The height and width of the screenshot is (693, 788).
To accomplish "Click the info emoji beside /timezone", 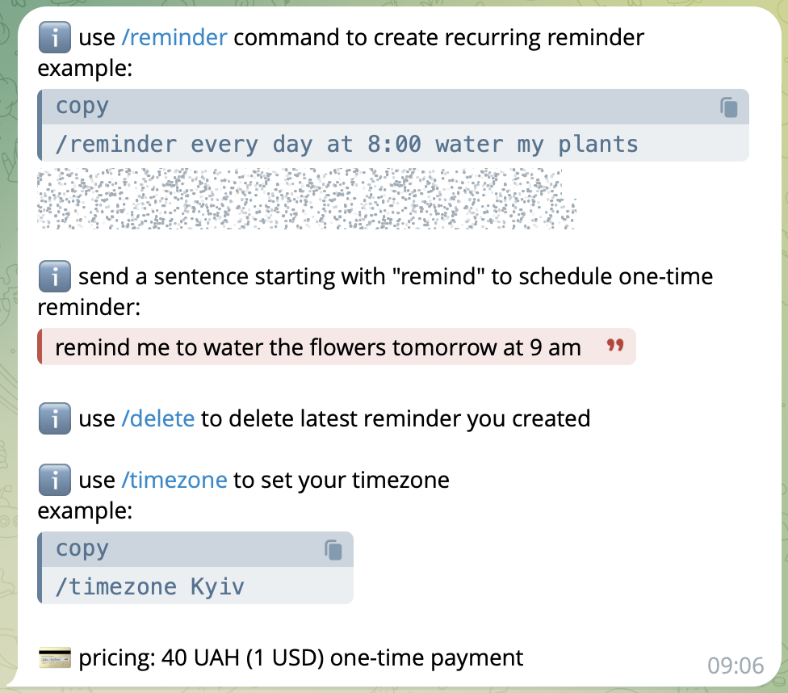I will coord(55,480).
